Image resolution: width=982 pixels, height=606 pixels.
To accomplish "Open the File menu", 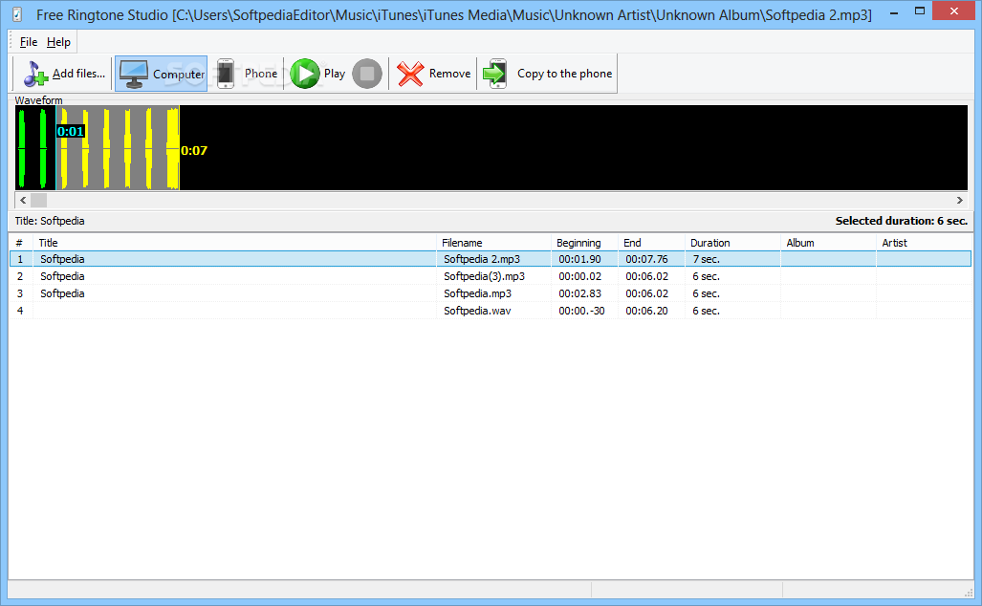I will (x=28, y=42).
